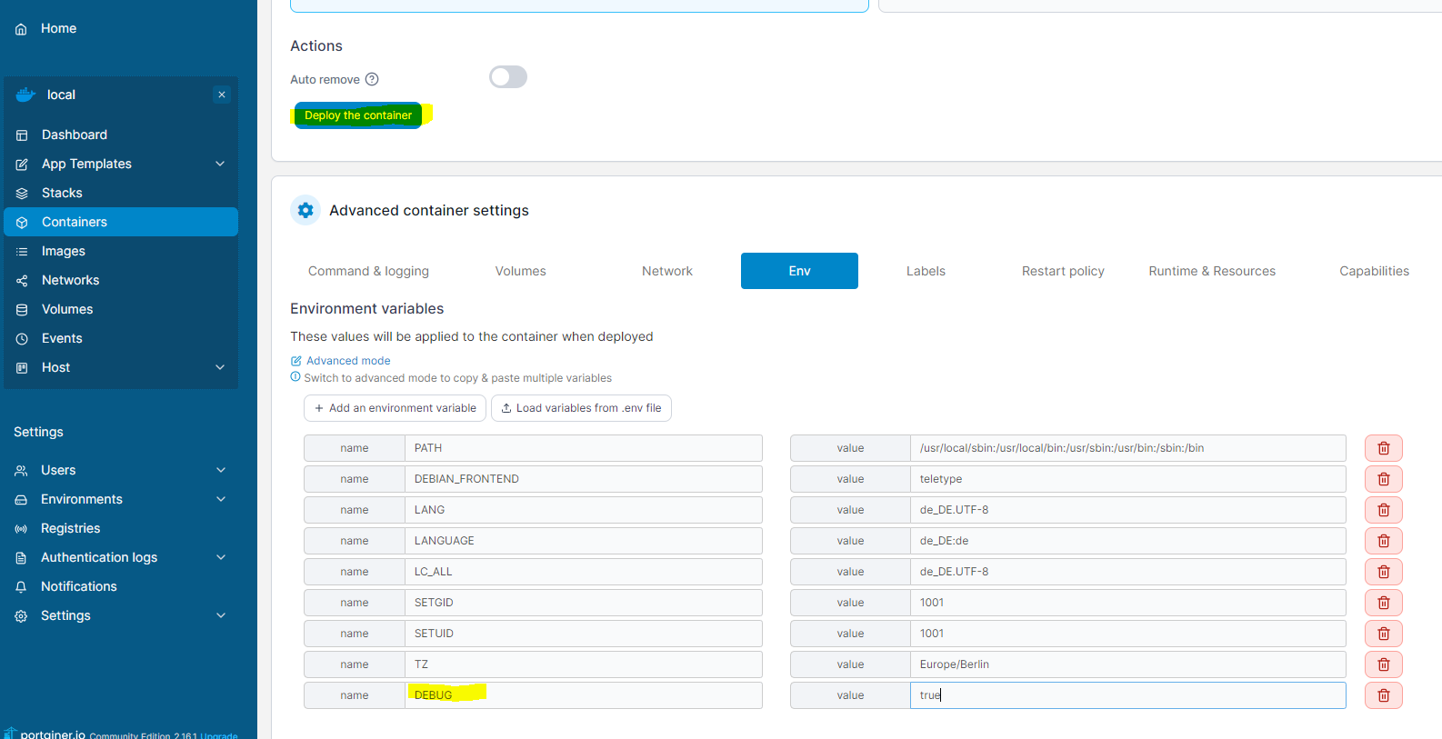The height and width of the screenshot is (739, 1442).
Task: Select the Env tab
Action: [x=799, y=271]
